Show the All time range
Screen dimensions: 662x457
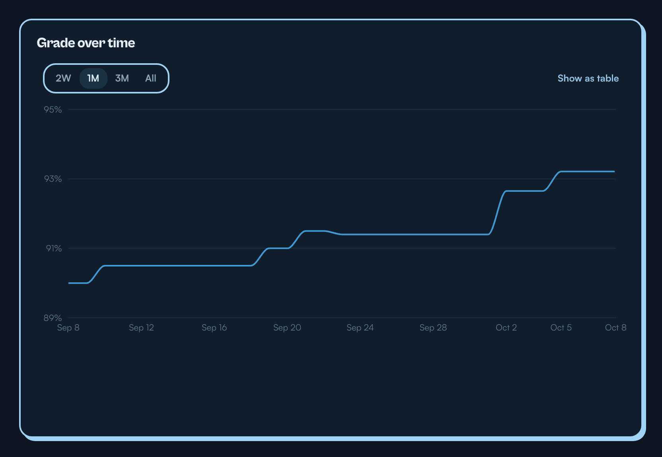click(151, 78)
